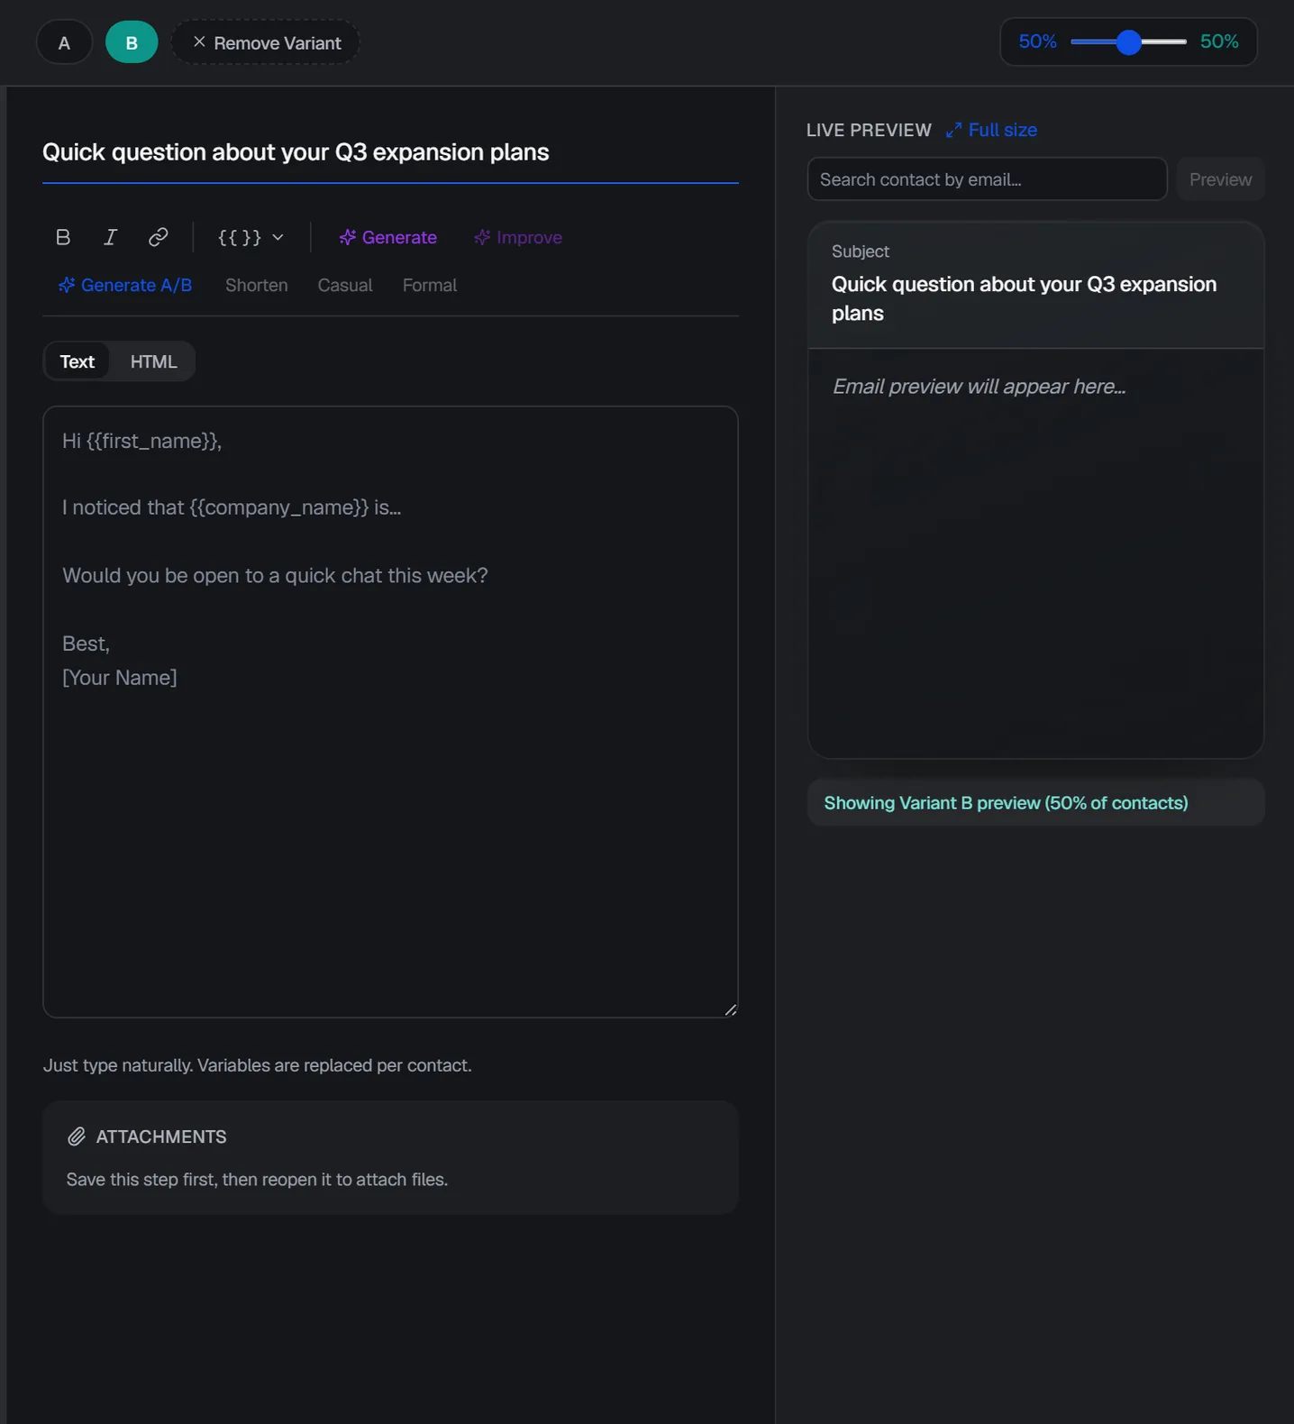Click the LIVE PREVIEW heading

(x=869, y=130)
